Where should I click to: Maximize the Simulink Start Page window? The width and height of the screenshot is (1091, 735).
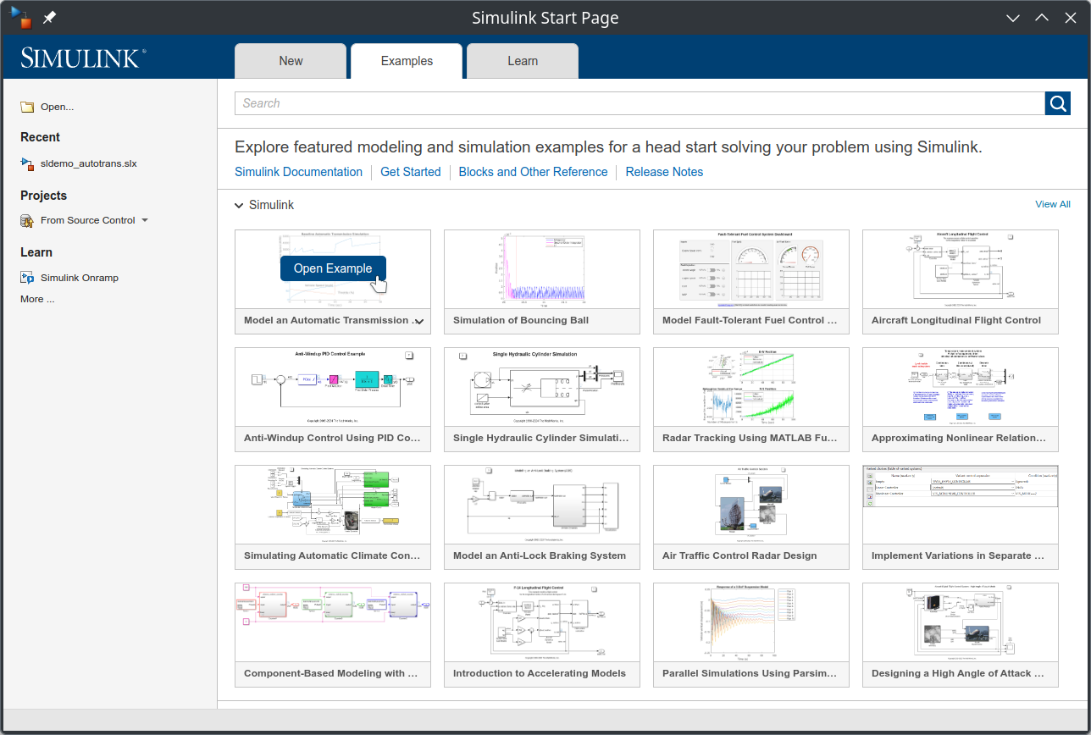pos(1042,18)
